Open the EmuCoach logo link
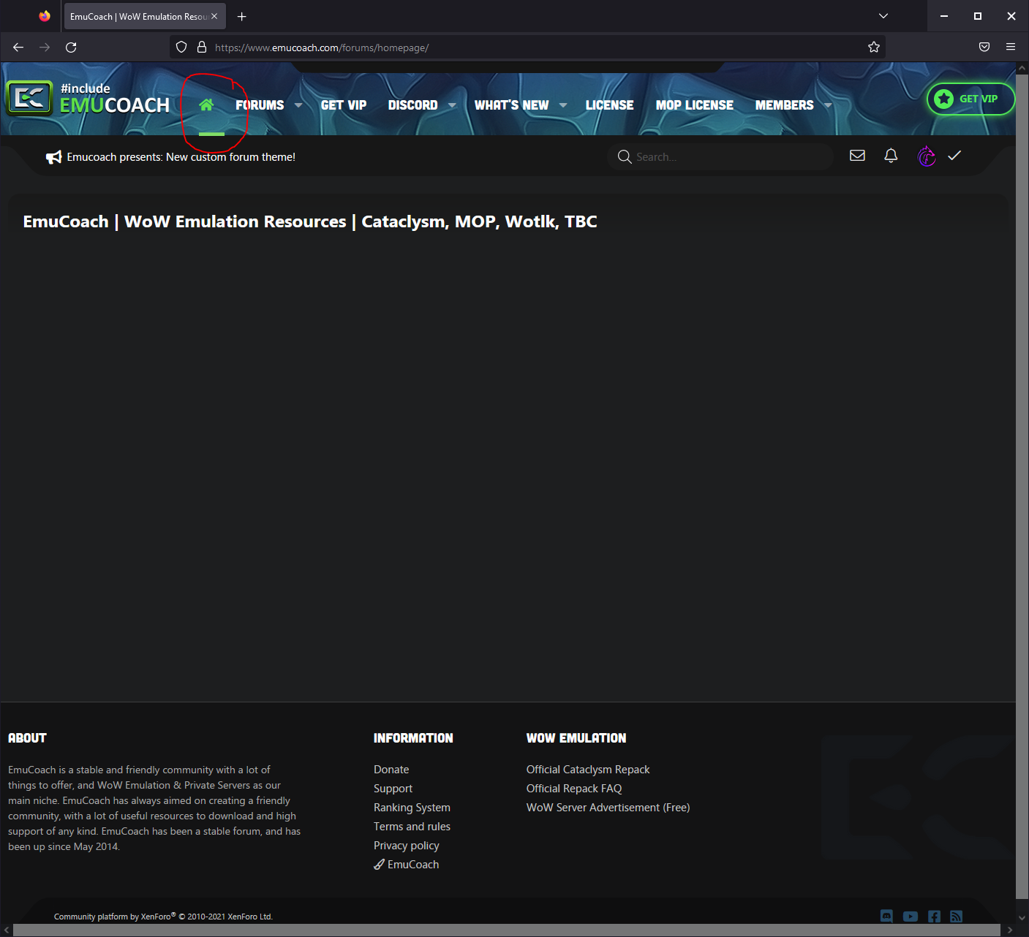Image resolution: width=1029 pixels, height=937 pixels. [x=88, y=99]
